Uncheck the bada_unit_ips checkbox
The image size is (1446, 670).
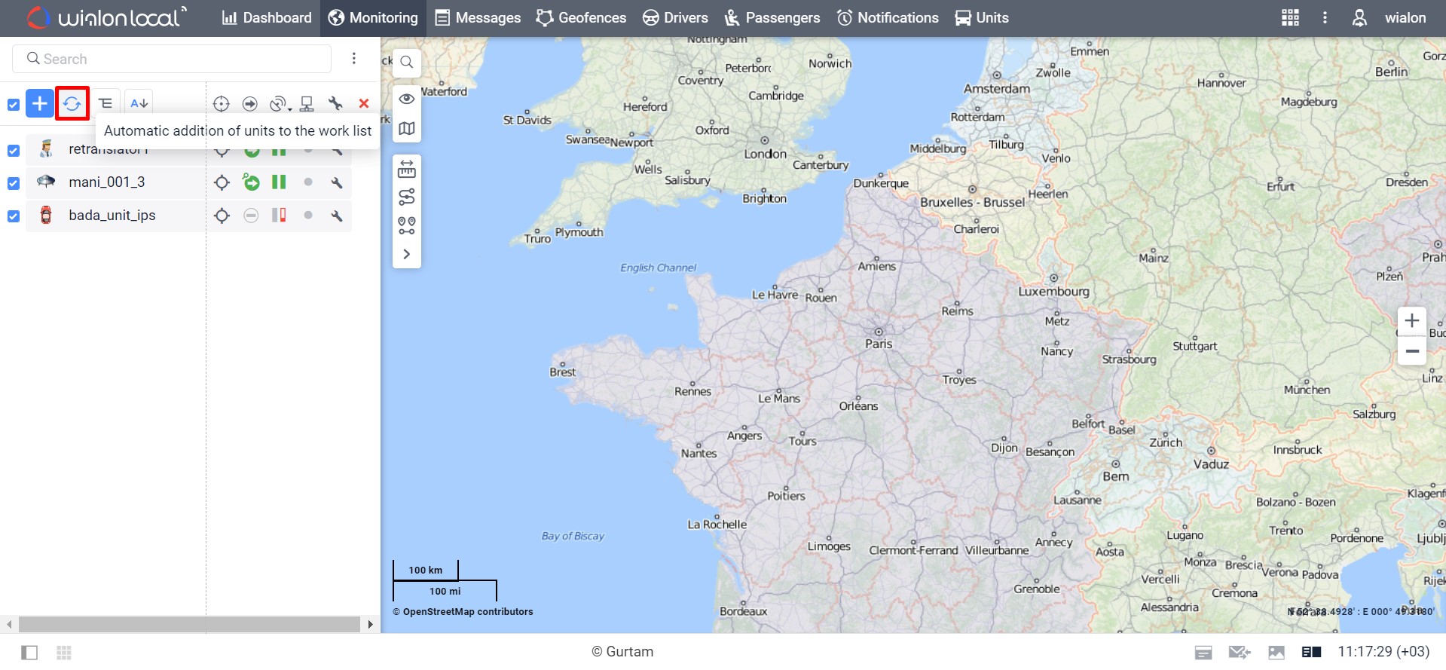tap(14, 216)
